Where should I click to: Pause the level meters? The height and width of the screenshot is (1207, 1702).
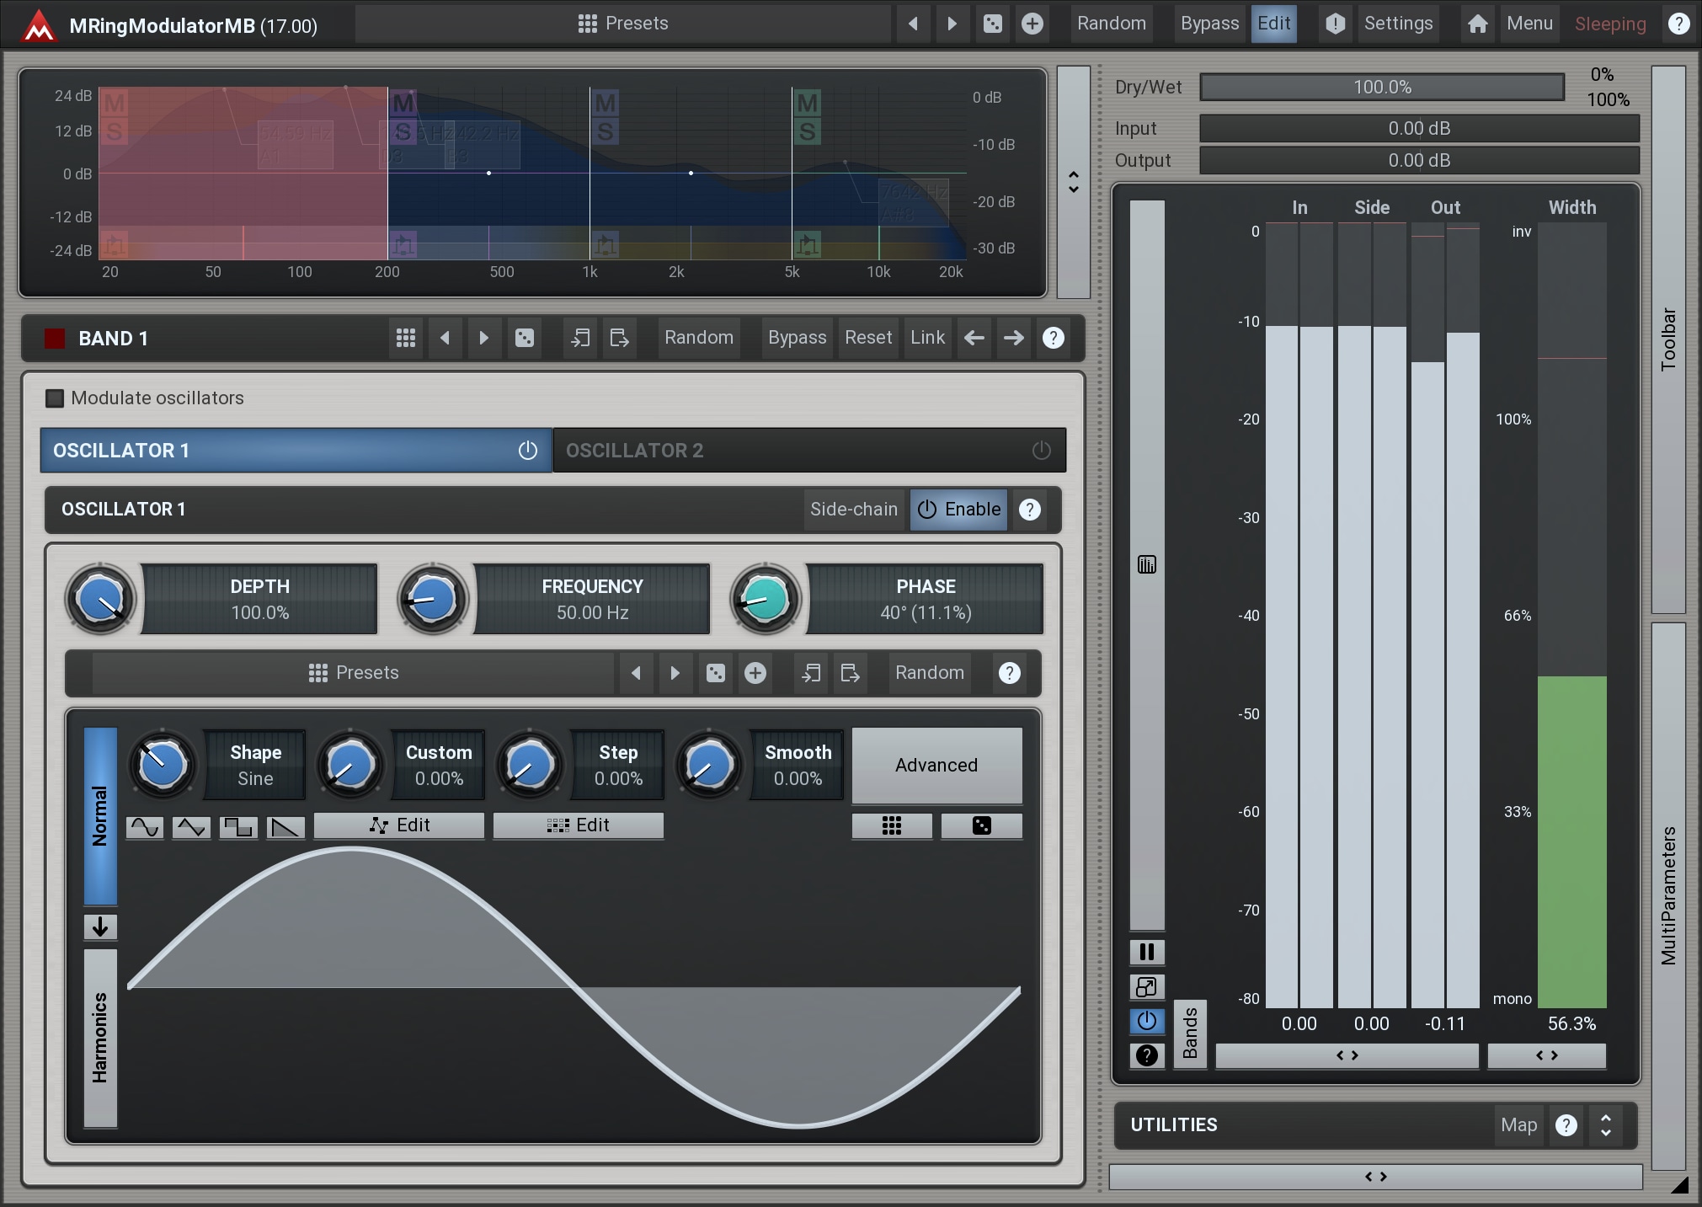point(1146,952)
